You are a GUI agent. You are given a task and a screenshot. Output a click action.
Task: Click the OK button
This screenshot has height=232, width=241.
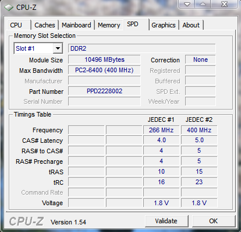point(214,221)
